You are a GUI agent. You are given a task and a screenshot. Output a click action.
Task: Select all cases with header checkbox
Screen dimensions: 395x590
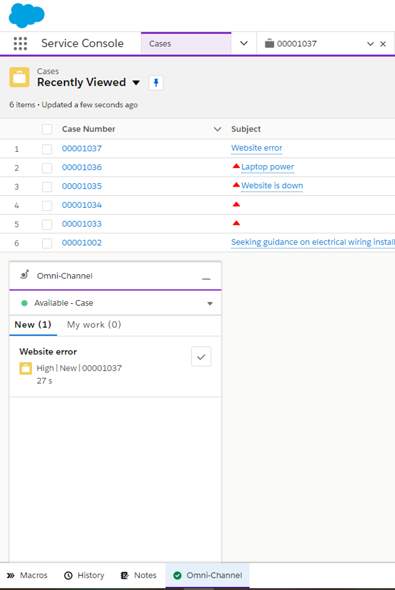tap(47, 129)
